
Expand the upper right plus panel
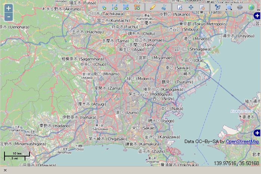tap(257, 16)
